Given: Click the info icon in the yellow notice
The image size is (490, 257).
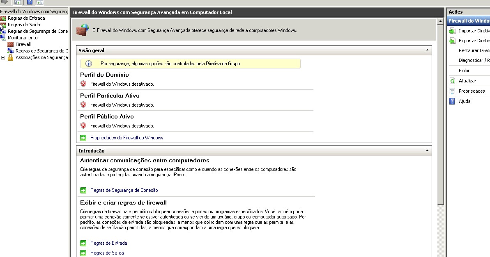Looking at the screenshot, I should [89, 63].
